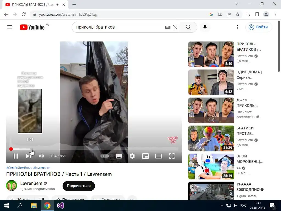281x211 pixels.
Task: Open tab search chevron
Action: pyautogui.click(x=237, y=4)
